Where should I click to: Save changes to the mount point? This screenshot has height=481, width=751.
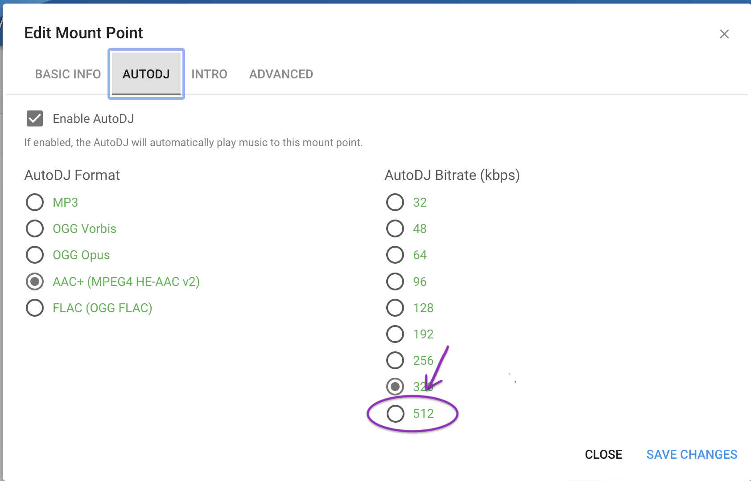(x=692, y=454)
